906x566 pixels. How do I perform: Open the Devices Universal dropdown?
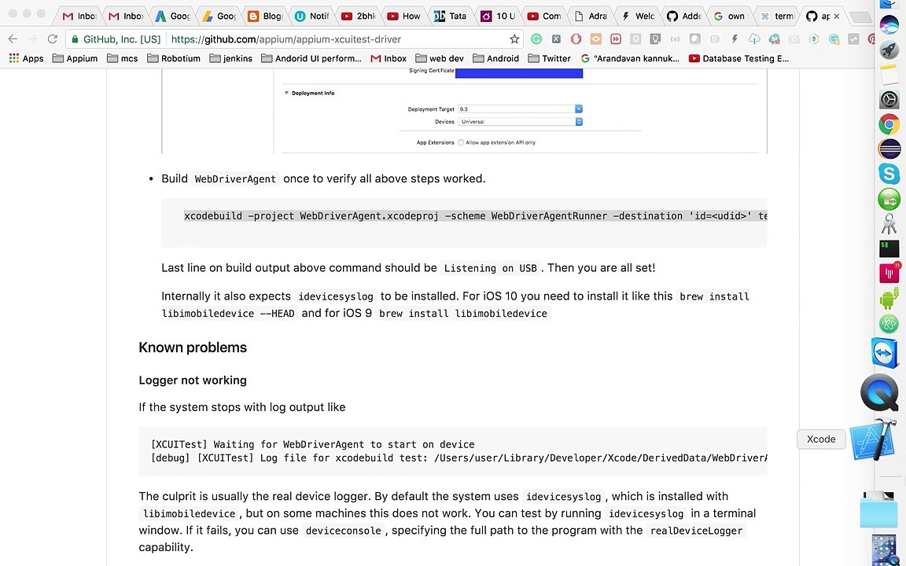[x=520, y=121]
